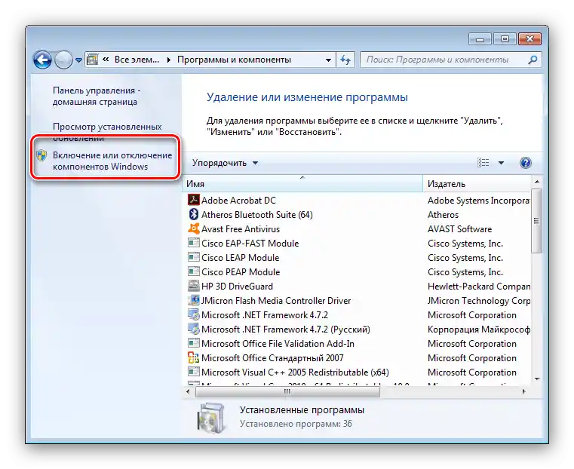574x469 pixels.
Task: Expand the view options dropdown arrow
Action: [x=501, y=163]
